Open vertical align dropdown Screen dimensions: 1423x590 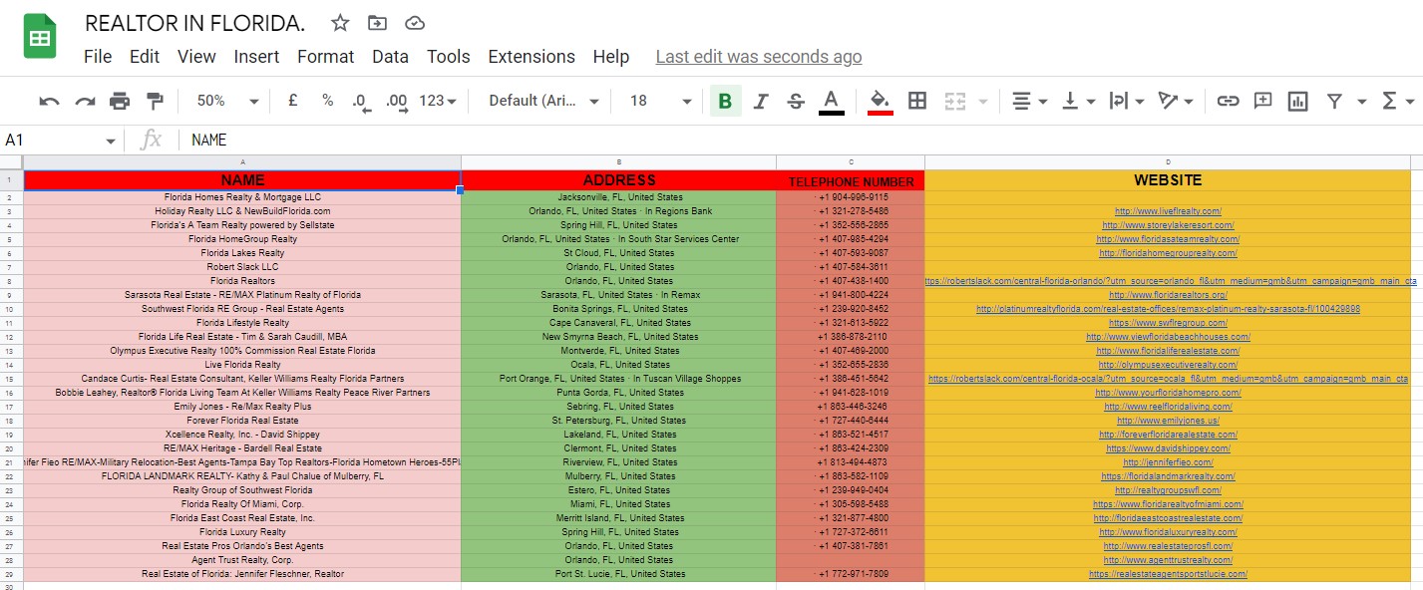pyautogui.click(x=1078, y=101)
